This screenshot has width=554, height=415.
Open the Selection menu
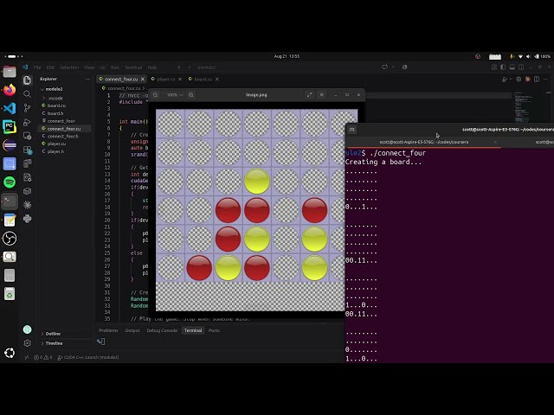tap(69, 67)
